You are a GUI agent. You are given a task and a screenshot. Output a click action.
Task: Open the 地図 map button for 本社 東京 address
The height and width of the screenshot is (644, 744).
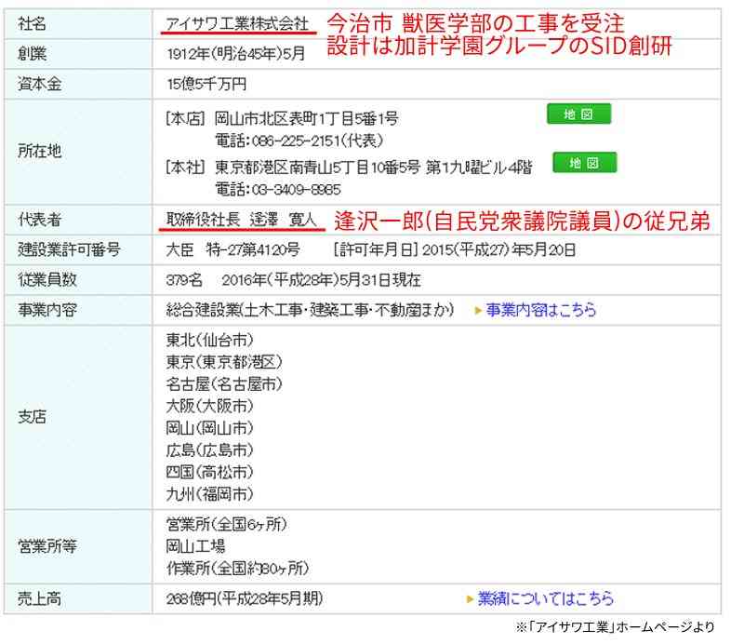pos(585,163)
